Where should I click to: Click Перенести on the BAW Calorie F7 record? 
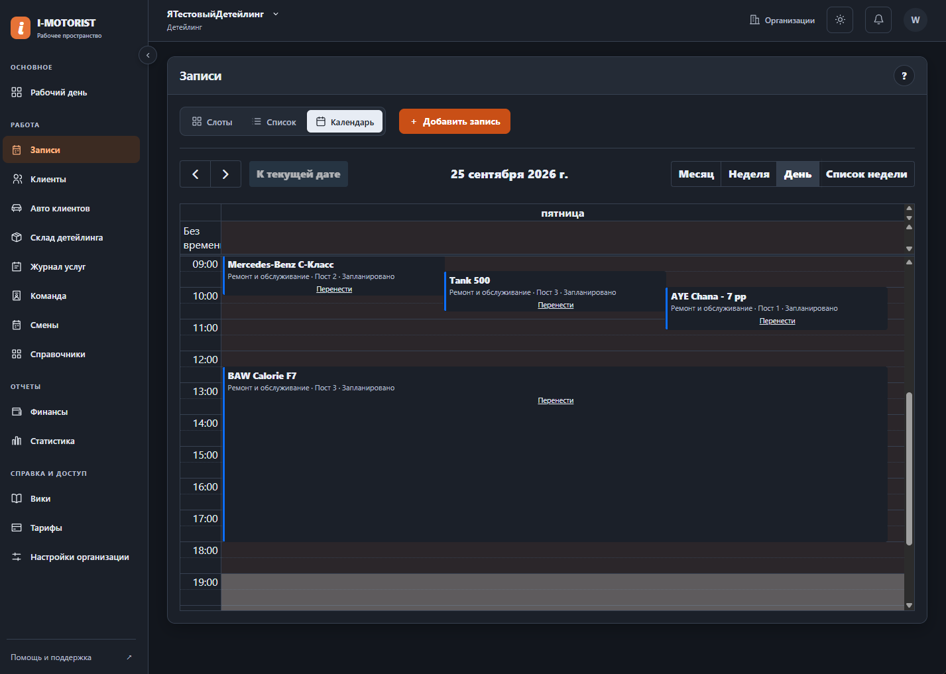[556, 401]
